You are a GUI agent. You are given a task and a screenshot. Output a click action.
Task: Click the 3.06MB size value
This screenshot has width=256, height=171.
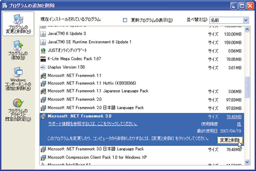(x=235, y=92)
